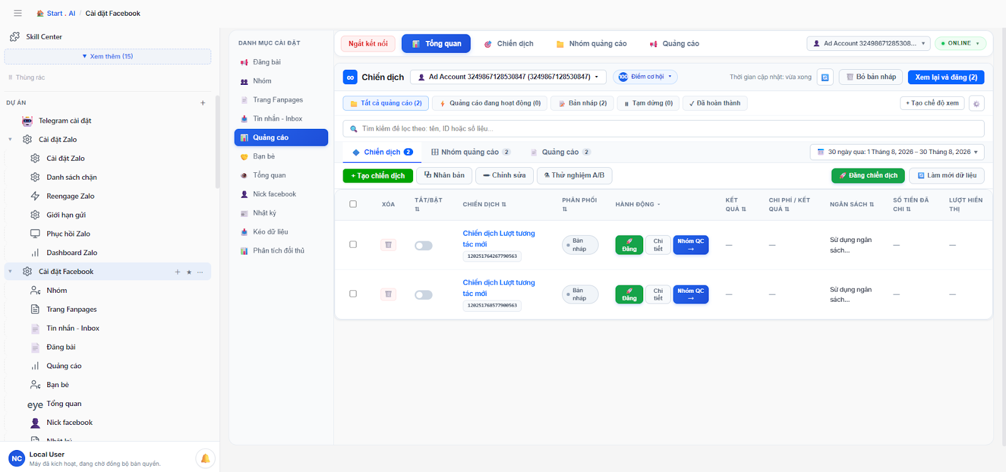This screenshot has width=1006, height=472.
Task: Open the hamburger menu icon
Action: pos(18,13)
